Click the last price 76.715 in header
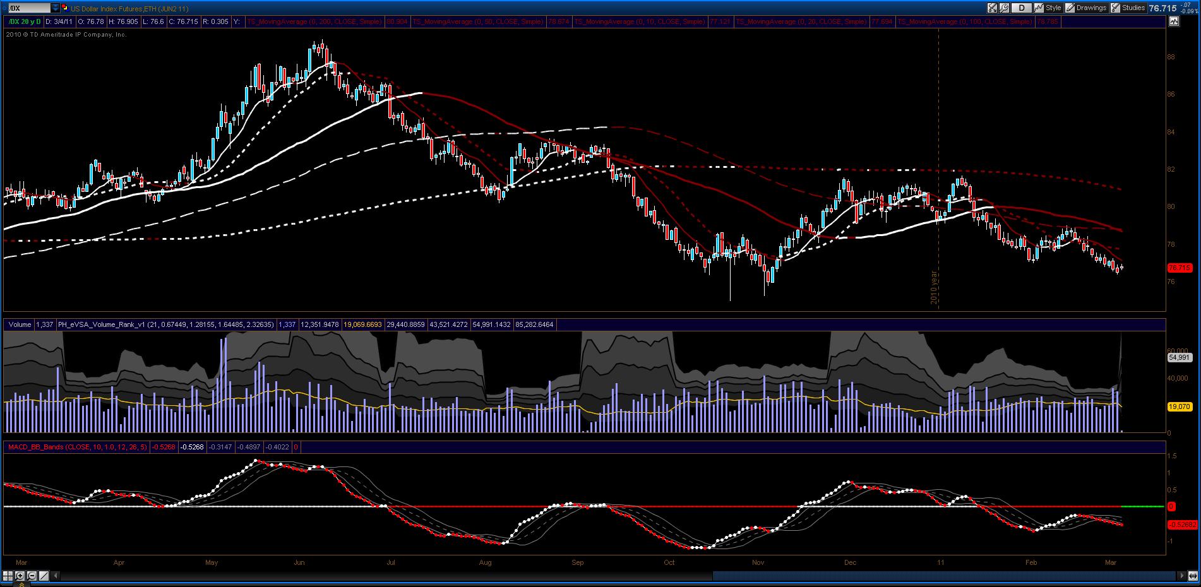Screen dimensions: 1201x587 pyautogui.click(x=1162, y=8)
